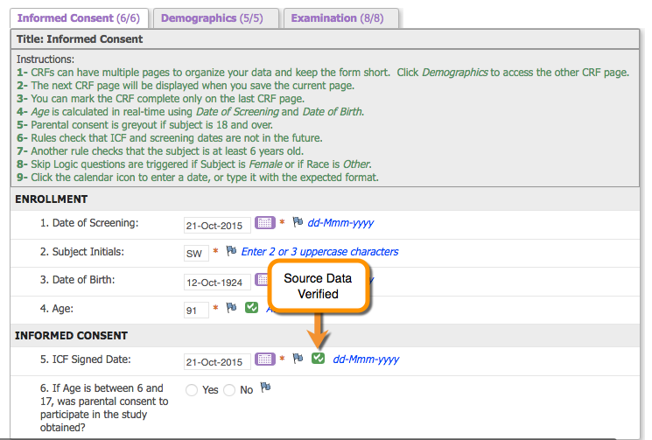
Task: Select the Informed Consent (6/6) tab
Action: tap(78, 17)
